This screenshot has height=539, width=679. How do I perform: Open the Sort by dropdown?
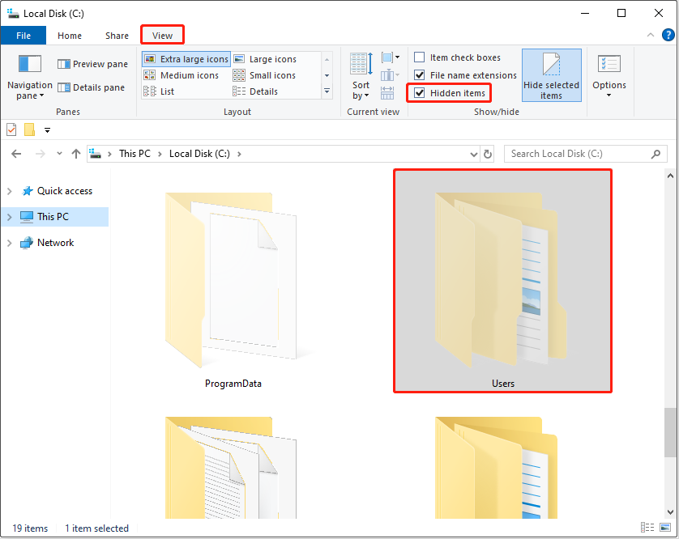pos(360,74)
